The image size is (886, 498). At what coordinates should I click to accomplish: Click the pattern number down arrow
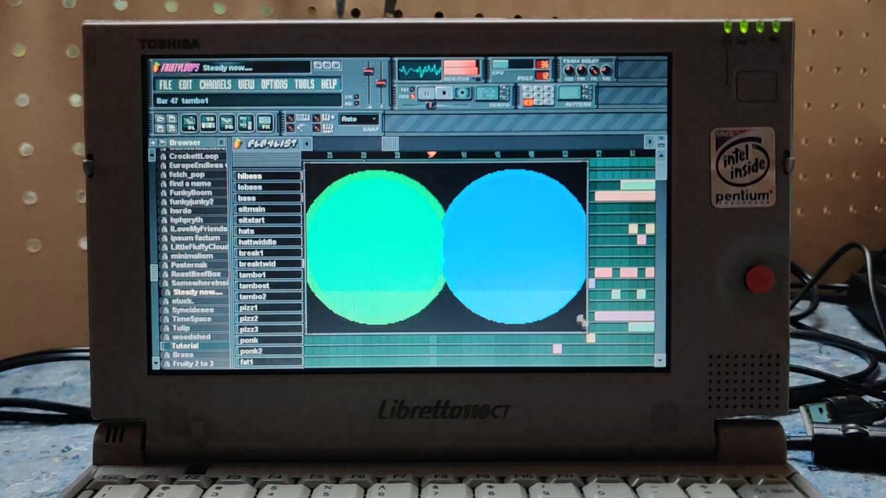pos(587,97)
